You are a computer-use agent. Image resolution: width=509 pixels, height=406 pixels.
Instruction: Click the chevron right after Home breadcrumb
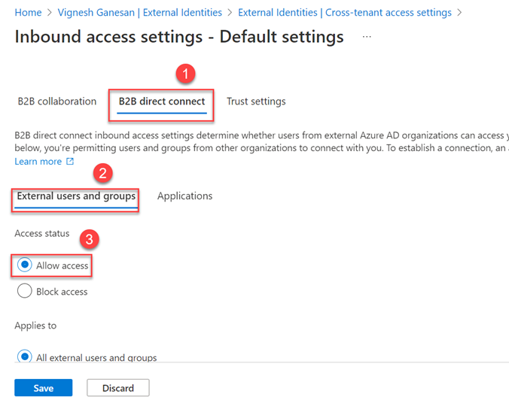click(50, 13)
